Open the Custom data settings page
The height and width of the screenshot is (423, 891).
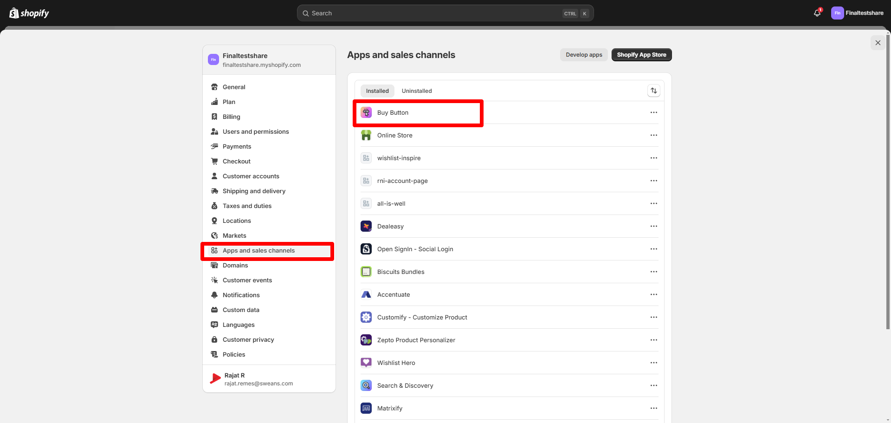tap(269, 310)
